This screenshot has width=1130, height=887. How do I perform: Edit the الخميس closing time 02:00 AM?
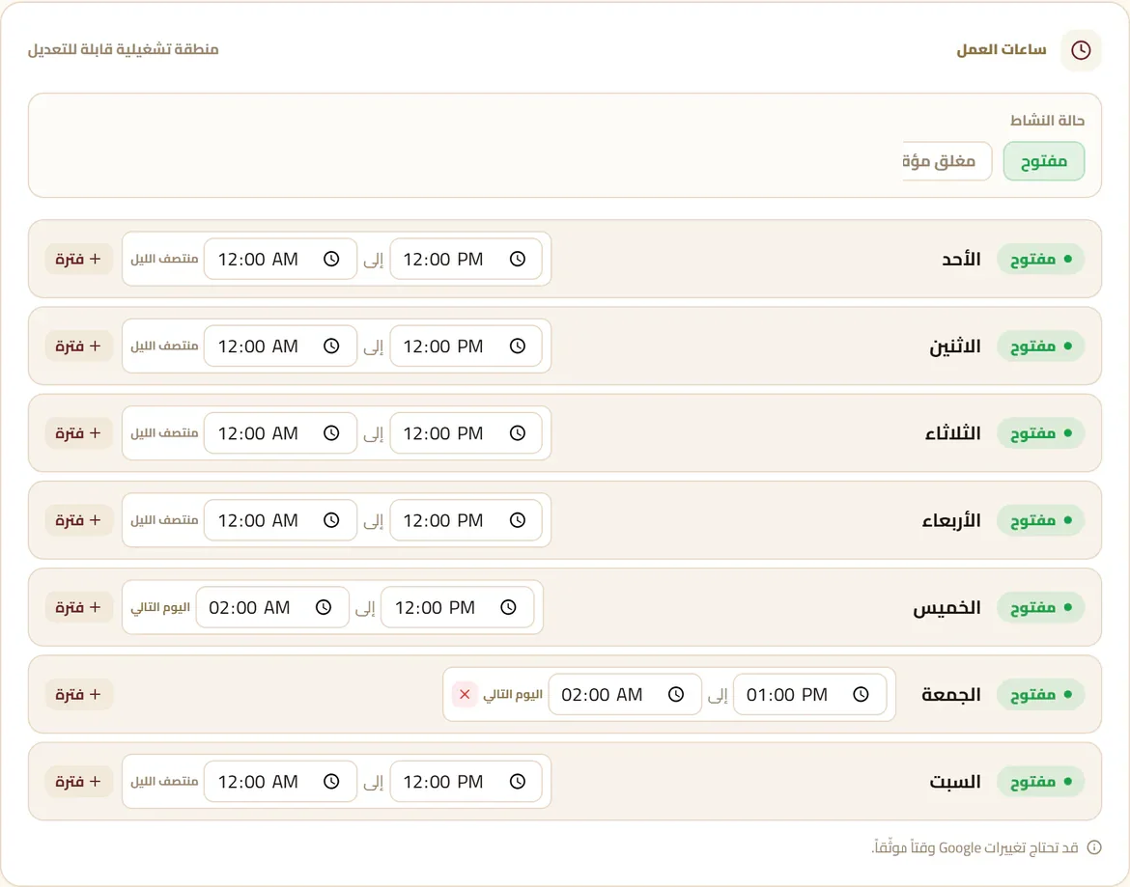click(272, 608)
